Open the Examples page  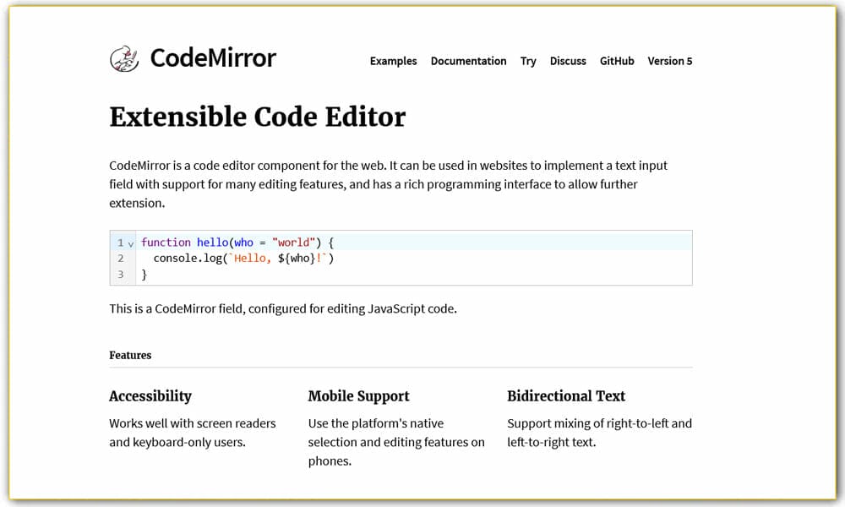click(x=393, y=61)
